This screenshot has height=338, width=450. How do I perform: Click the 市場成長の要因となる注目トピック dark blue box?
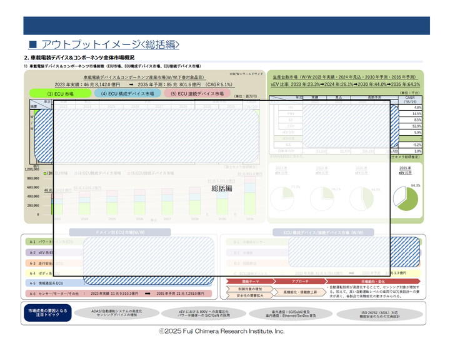(47, 313)
